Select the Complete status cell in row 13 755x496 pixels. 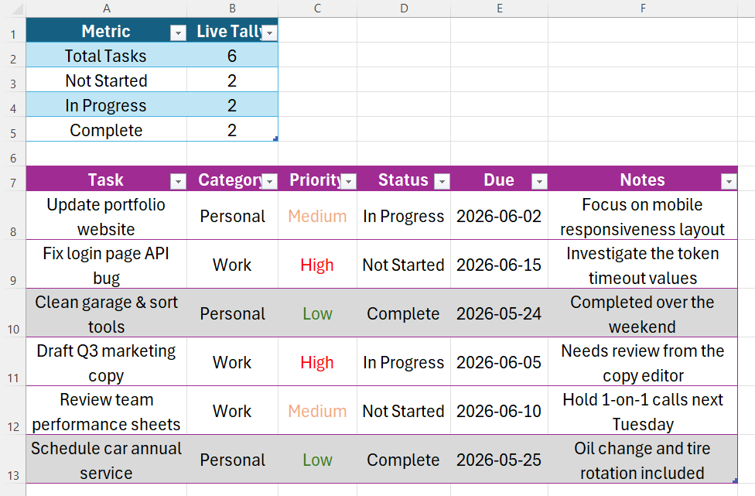coord(404,460)
